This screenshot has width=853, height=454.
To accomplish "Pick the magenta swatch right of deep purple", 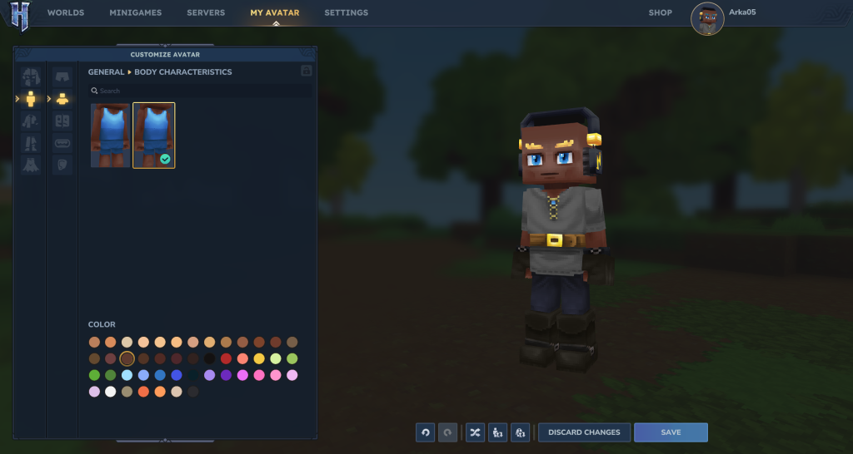I will (242, 375).
